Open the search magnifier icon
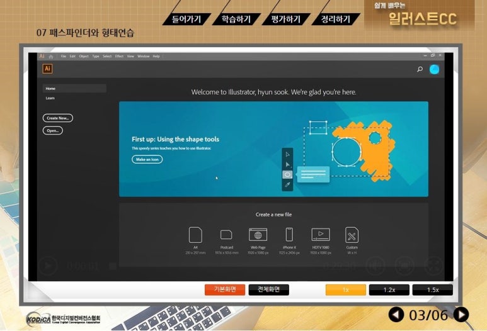The image size is (487, 331). click(420, 69)
